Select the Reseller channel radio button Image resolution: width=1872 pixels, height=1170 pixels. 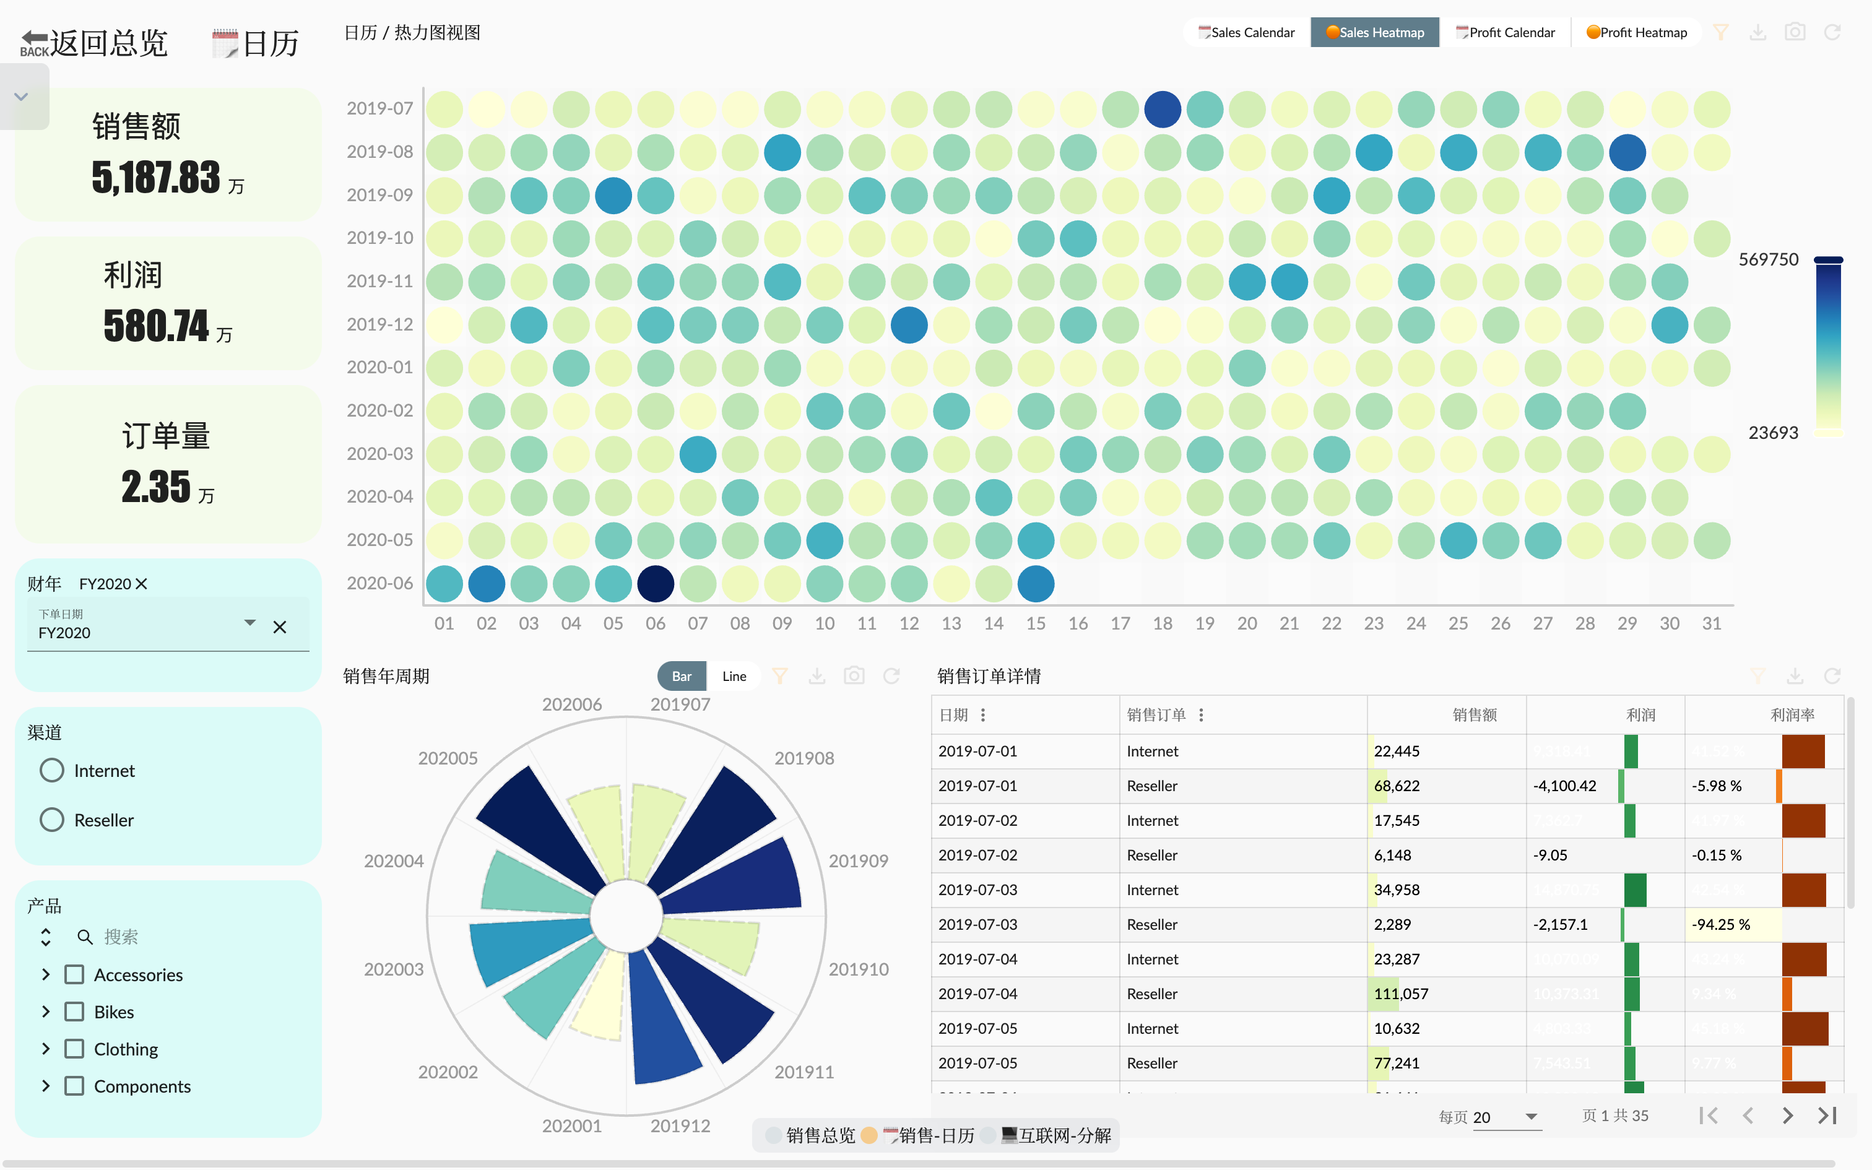pyautogui.click(x=52, y=820)
